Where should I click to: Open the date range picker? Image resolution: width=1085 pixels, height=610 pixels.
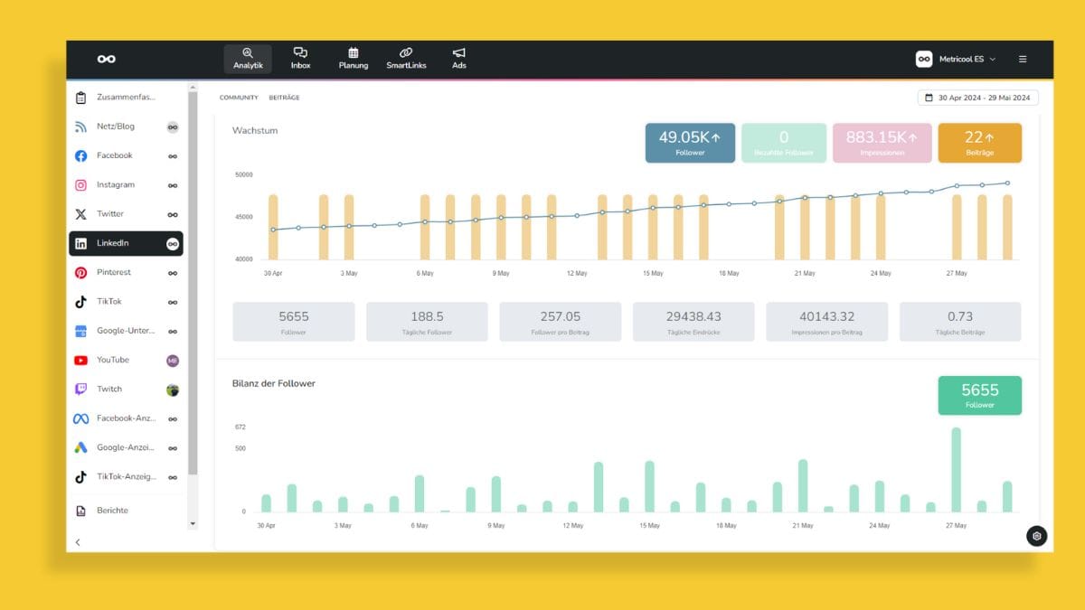click(978, 98)
